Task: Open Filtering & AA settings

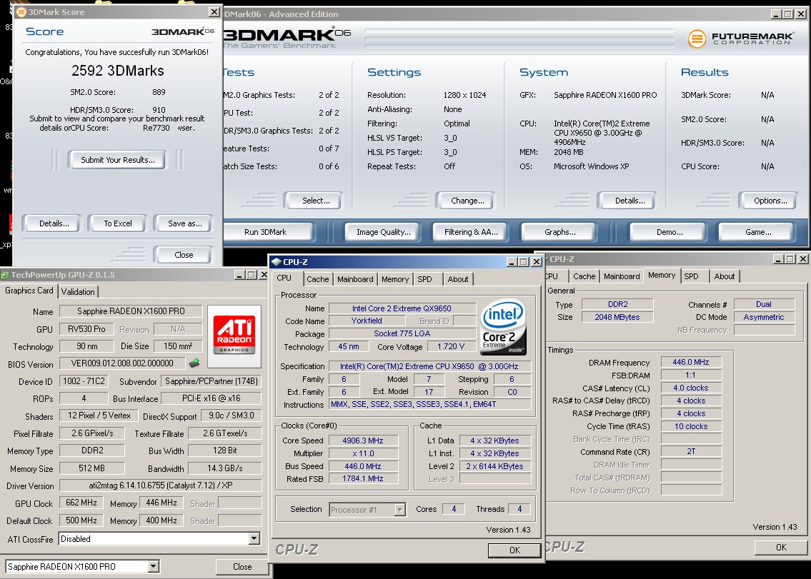Action: click(471, 232)
